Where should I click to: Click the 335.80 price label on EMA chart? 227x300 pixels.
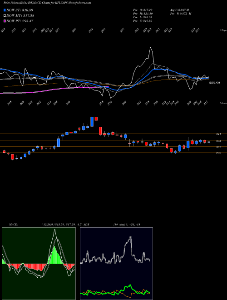(214, 83)
